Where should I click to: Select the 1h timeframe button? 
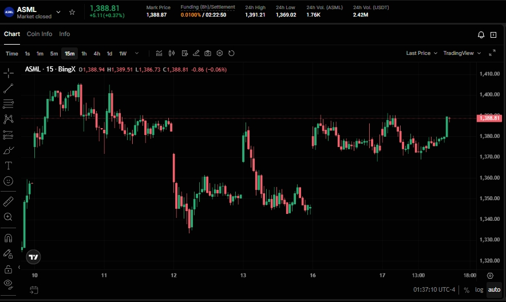pos(84,54)
